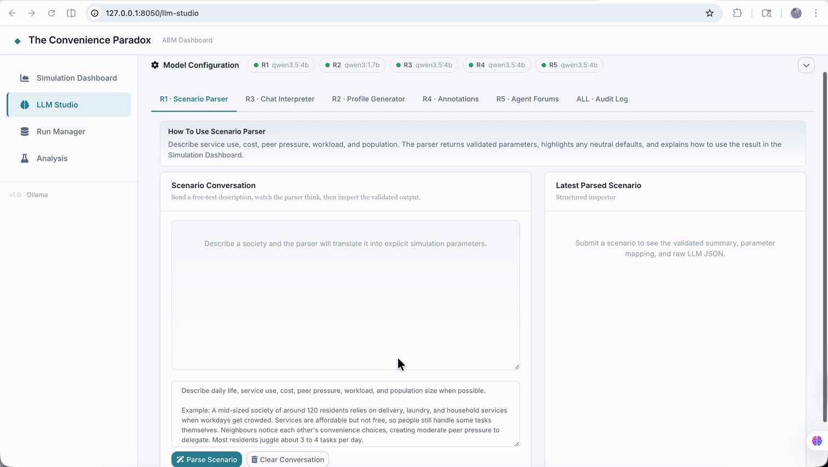Click The Convenience Paradox title

point(90,40)
